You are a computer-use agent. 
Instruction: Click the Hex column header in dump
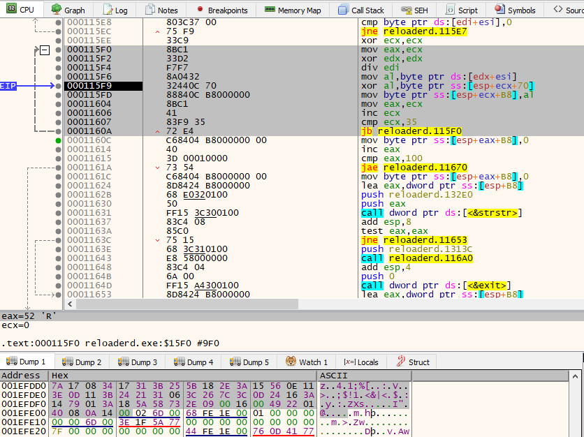(x=182, y=376)
